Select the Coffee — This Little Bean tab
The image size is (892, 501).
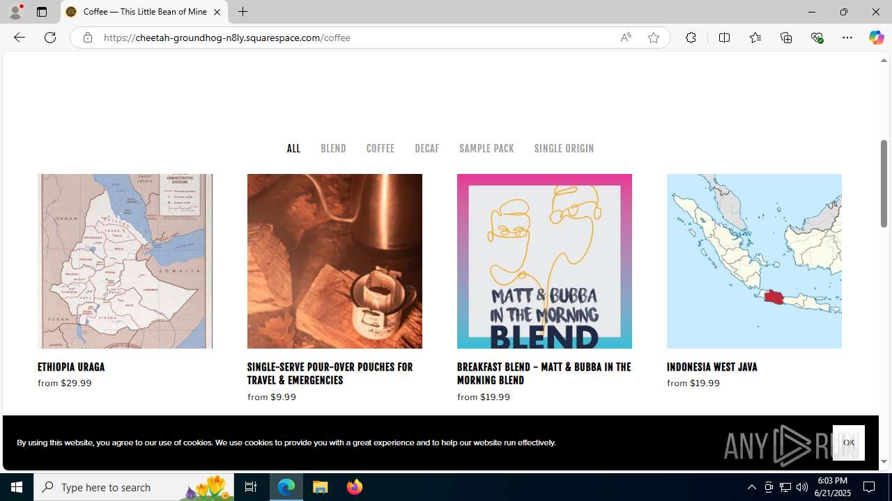pyautogui.click(x=144, y=12)
